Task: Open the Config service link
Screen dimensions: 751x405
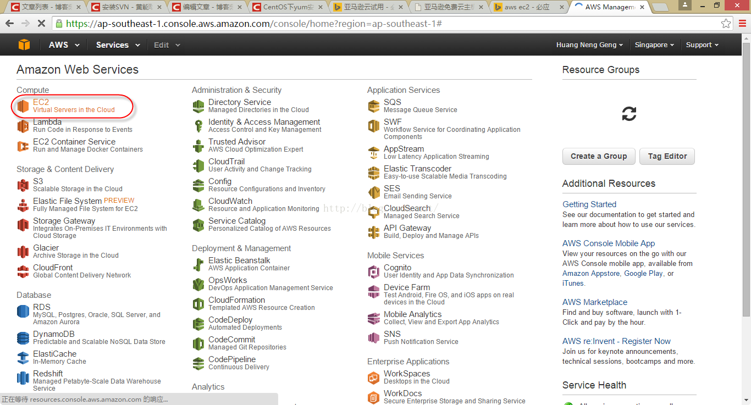Action: click(220, 181)
